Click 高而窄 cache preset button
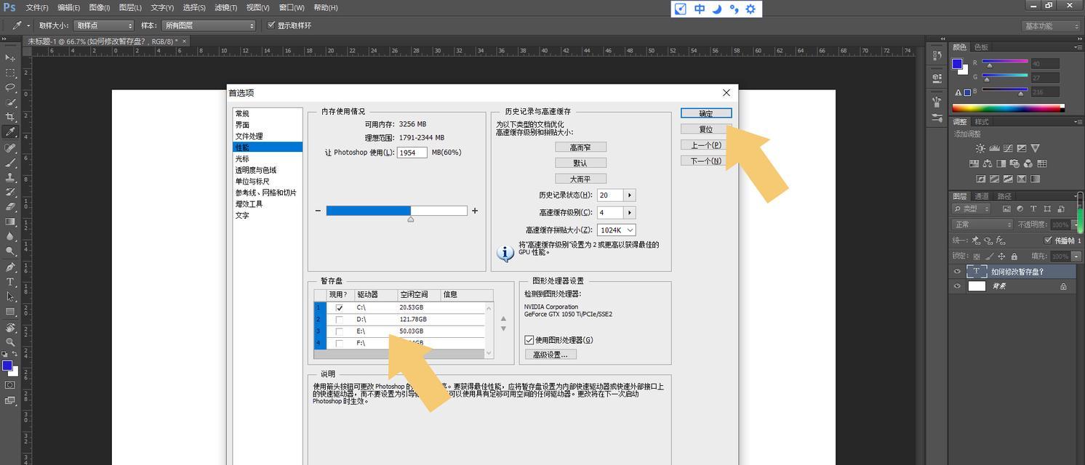This screenshot has height=465, width=1085. [580, 147]
